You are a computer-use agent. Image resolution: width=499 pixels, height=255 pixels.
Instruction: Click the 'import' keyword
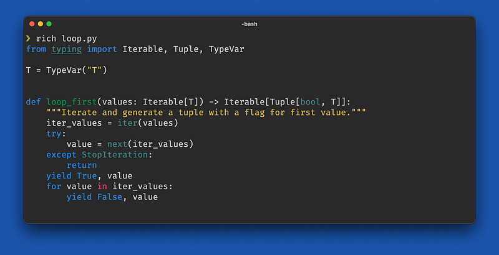tap(102, 49)
